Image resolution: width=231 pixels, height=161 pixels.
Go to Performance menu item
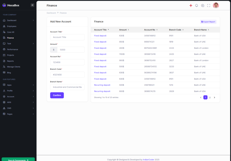tap(12, 49)
